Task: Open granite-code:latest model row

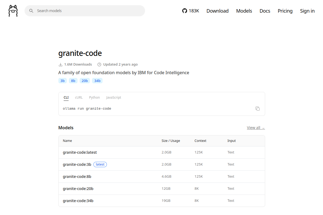Action: click(x=161, y=152)
